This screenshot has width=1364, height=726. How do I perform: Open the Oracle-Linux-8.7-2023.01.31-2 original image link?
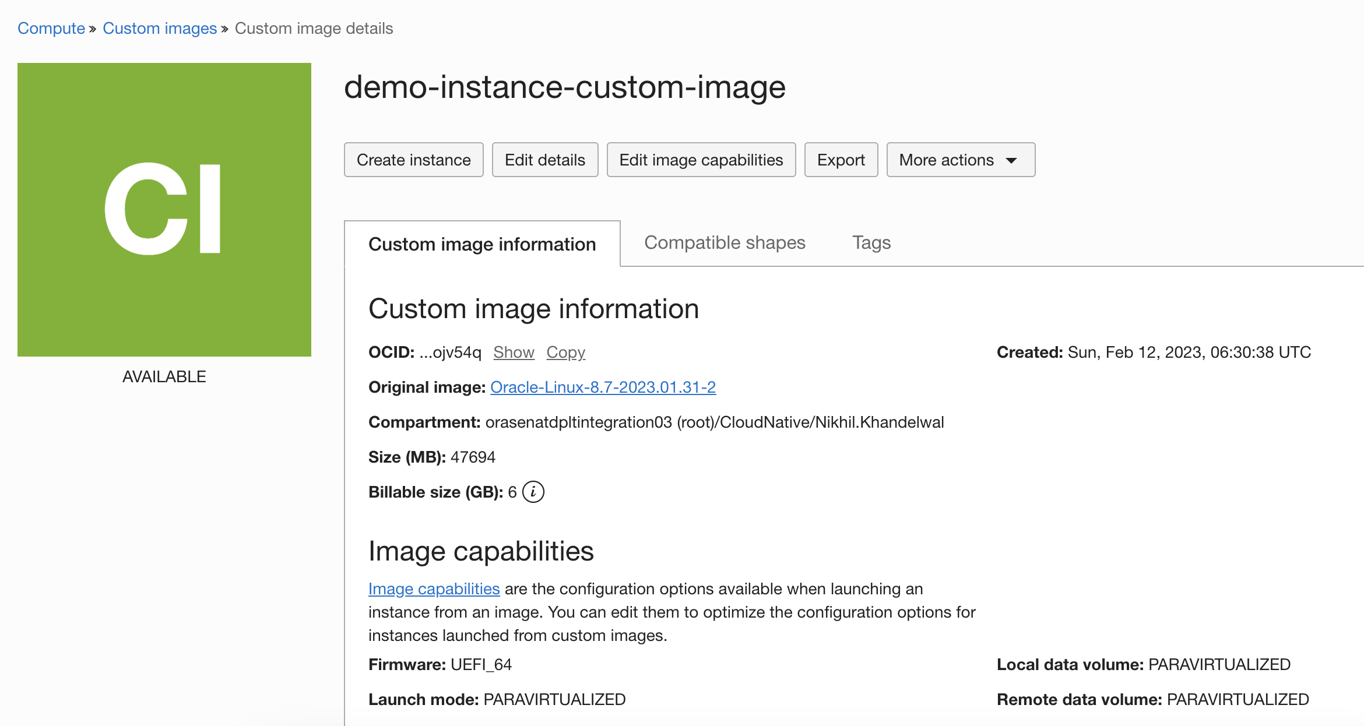click(x=603, y=387)
